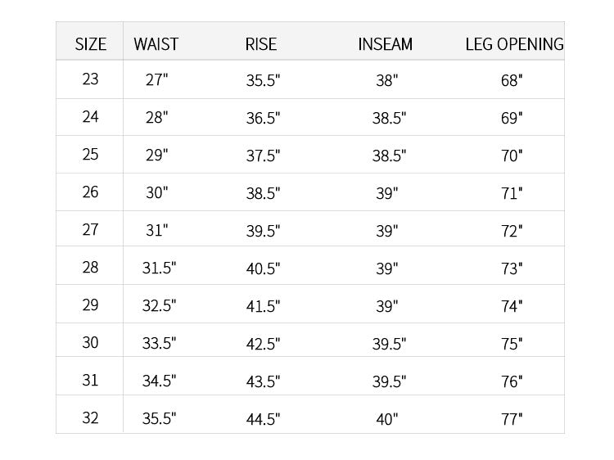Click the 27" waist cell

[156, 80]
